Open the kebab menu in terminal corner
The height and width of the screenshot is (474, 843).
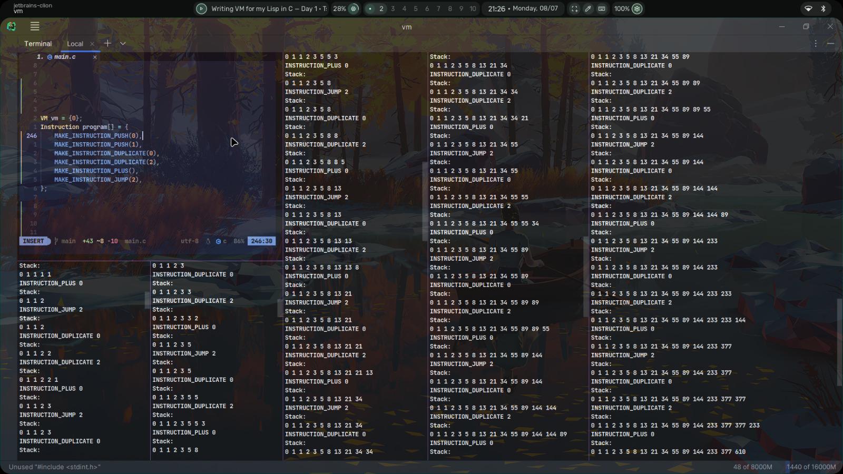pyautogui.click(x=816, y=44)
